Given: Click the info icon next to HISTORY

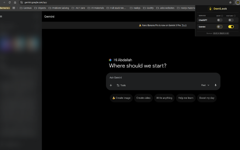Looking at the screenshot, I should [x=235, y=16].
